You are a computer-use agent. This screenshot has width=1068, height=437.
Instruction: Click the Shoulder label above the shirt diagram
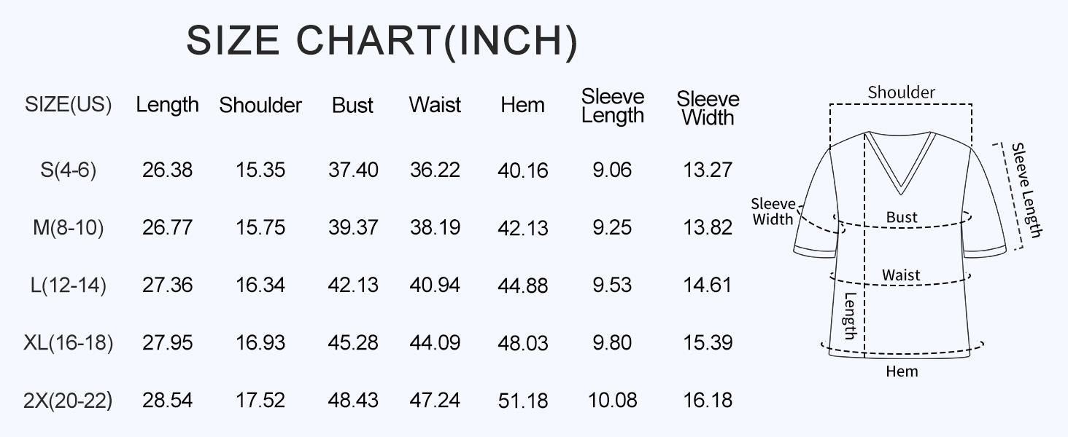click(x=901, y=92)
